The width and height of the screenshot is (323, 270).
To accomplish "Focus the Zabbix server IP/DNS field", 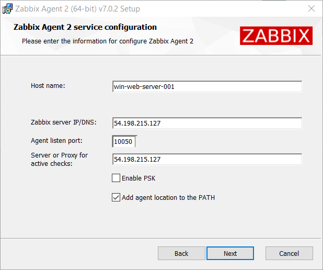I will [207, 123].
